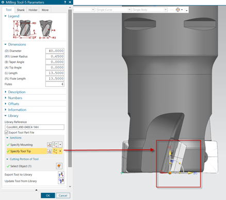Click the Specify Mounting CSYS type icon
Screen dimensions: 226x200
[55, 145]
